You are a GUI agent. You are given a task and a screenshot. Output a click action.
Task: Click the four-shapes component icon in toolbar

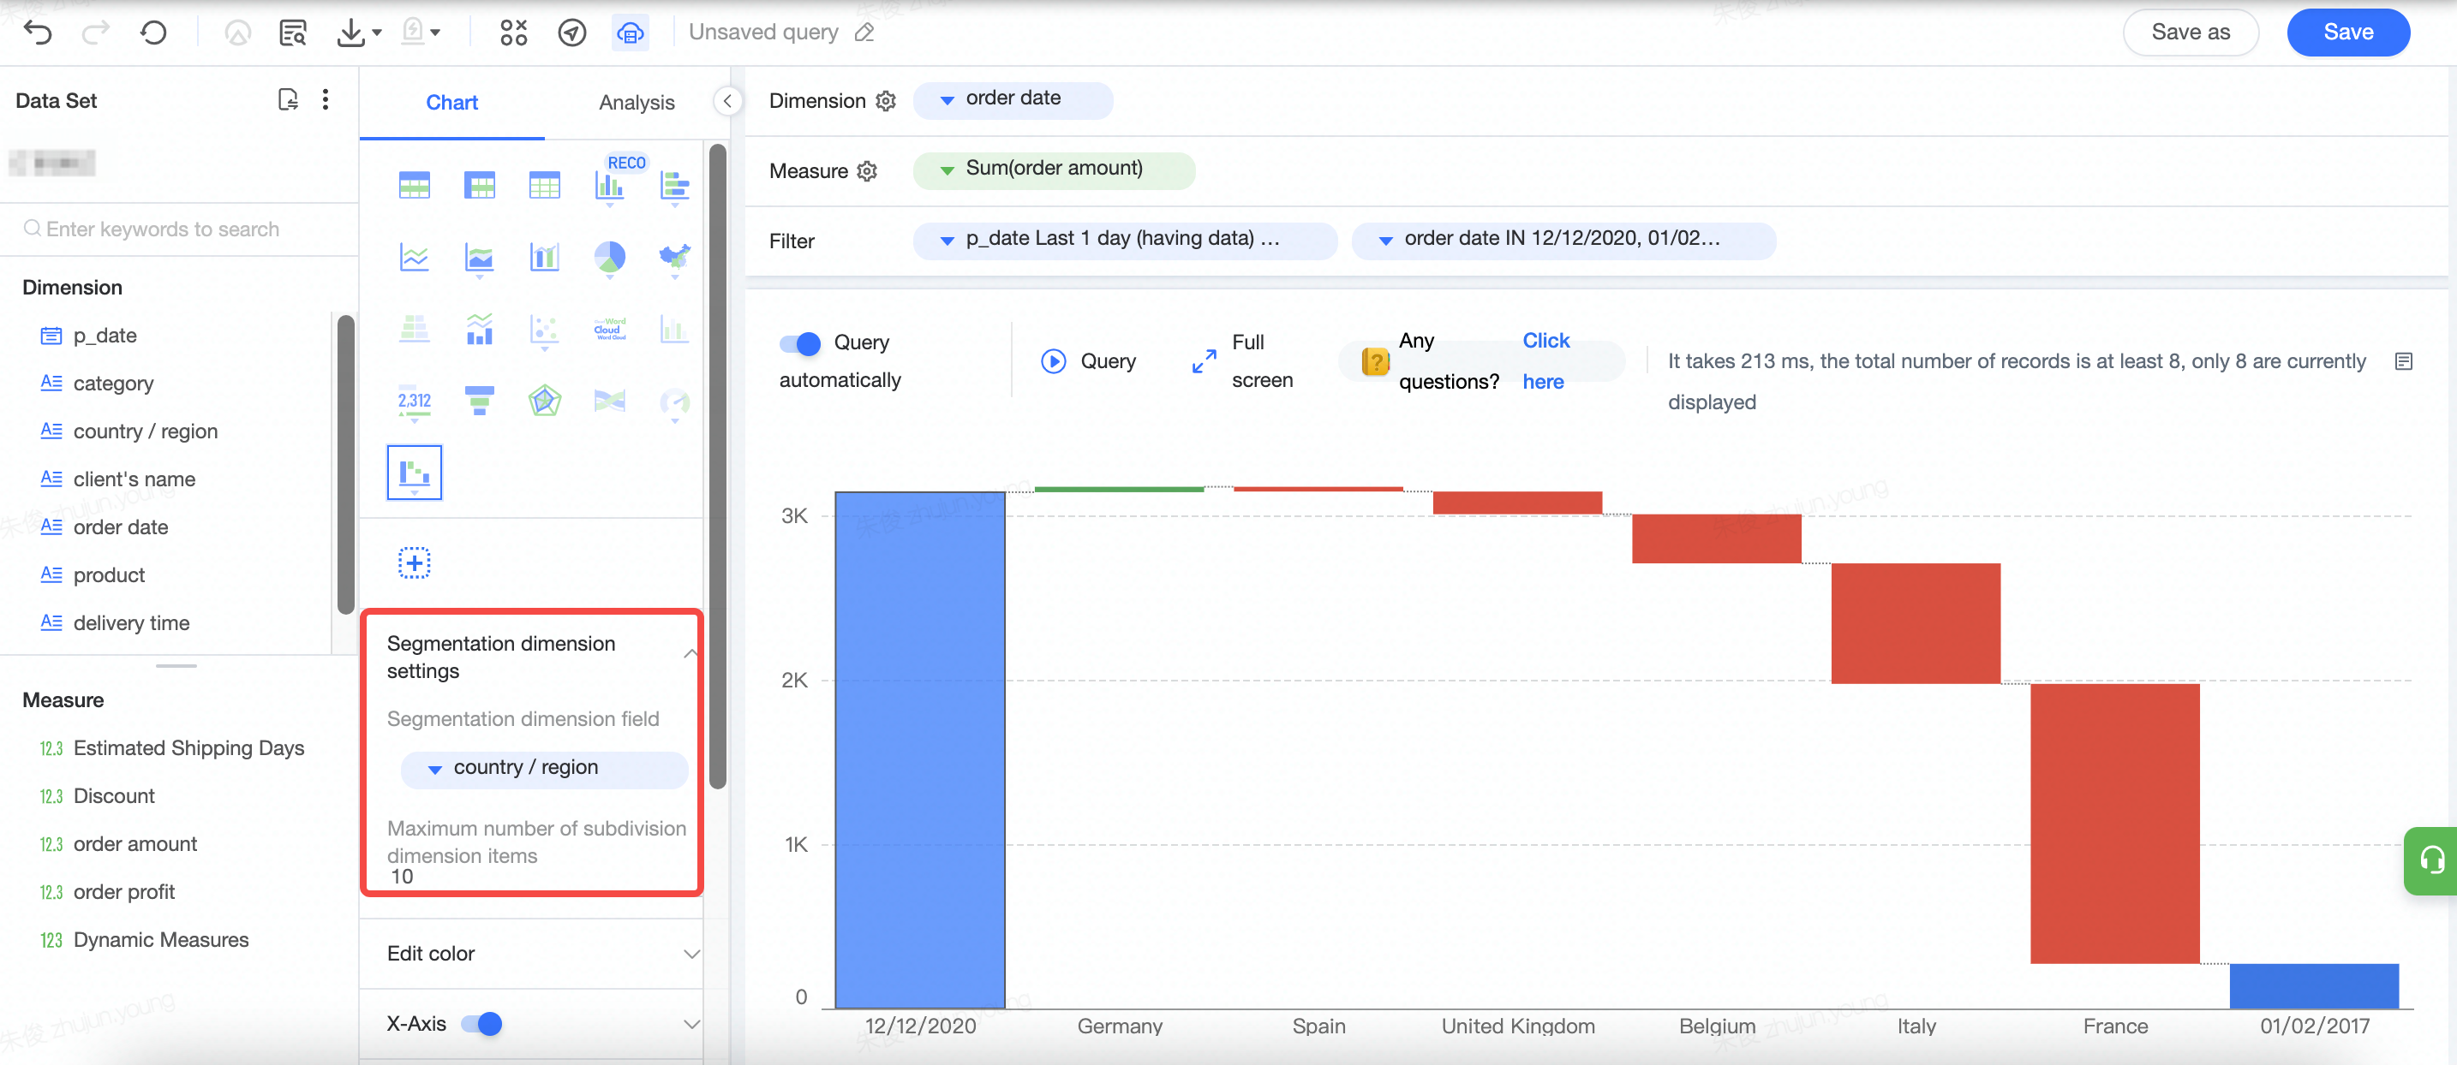coord(513,33)
